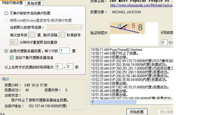Select log line 10:56:11 用户终止了投票

click(x=115, y=53)
